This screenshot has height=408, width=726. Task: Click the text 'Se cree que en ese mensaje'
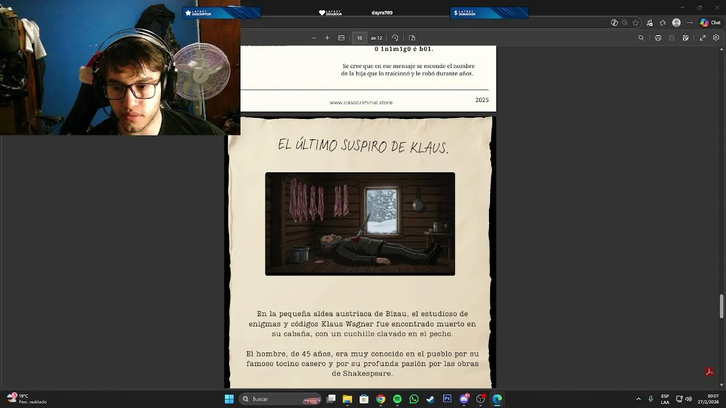click(x=408, y=70)
